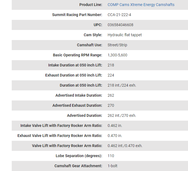This screenshot has width=188, height=171.
Task: Click the 'Hydraulic flat tappet' cam style value
Action: (x=125, y=35)
